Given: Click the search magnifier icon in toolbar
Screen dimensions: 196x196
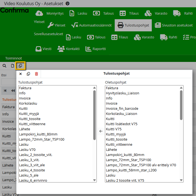Looking at the screenshot, I should (x=4, y=66).
